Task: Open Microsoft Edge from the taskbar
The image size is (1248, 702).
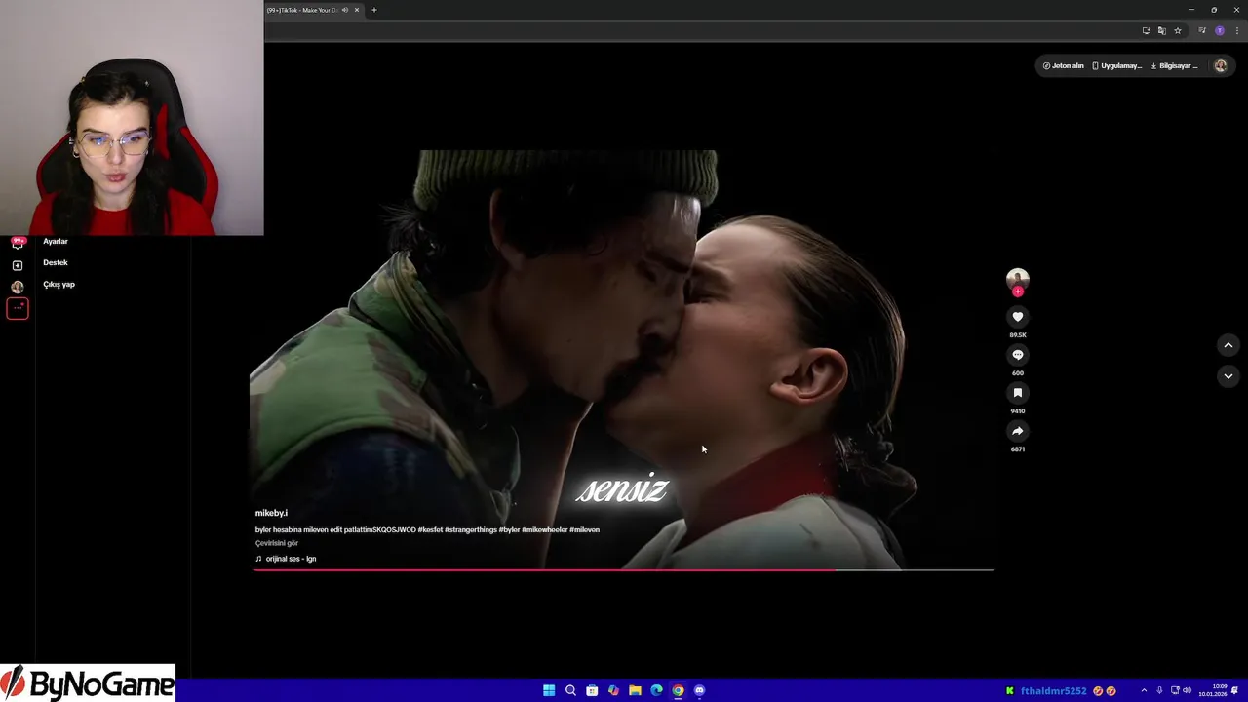Action: (656, 690)
